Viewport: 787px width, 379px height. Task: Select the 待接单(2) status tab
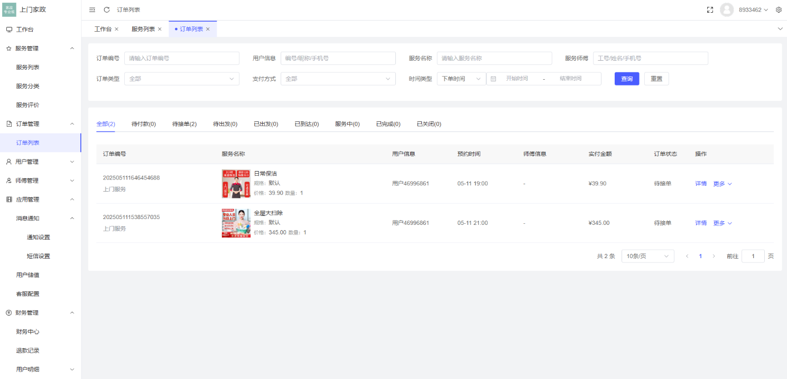(x=184, y=124)
